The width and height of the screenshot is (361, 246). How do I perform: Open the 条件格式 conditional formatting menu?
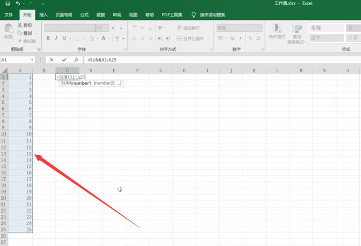click(x=277, y=33)
